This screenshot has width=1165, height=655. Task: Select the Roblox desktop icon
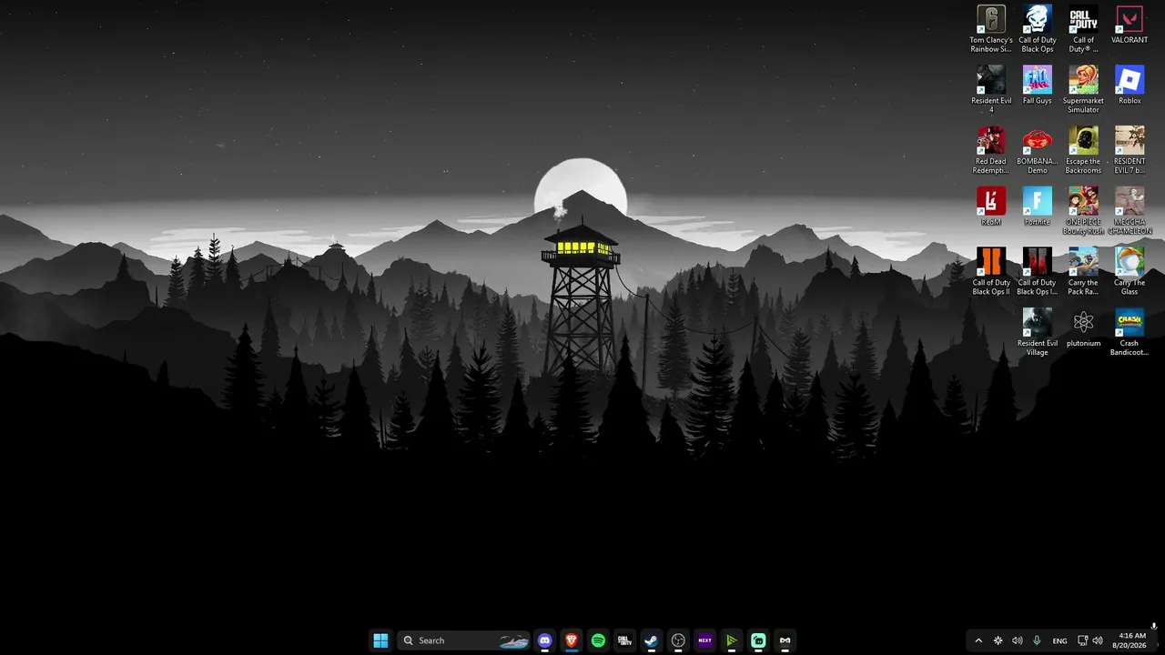click(x=1130, y=86)
